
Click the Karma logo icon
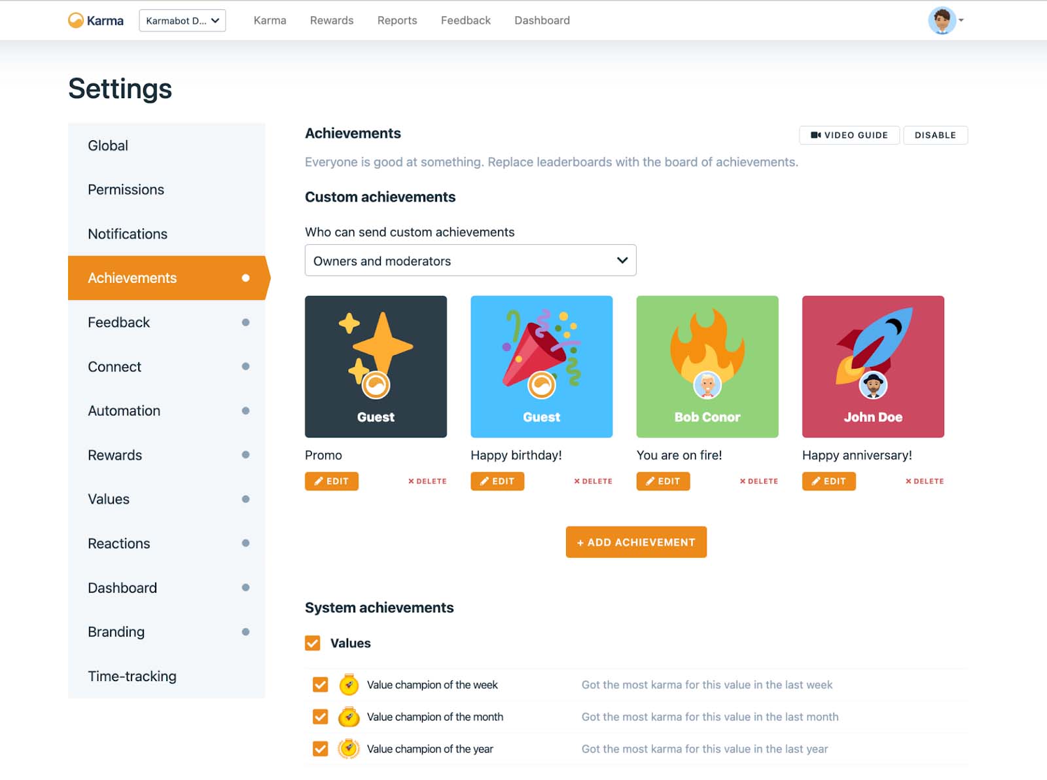[x=76, y=20]
